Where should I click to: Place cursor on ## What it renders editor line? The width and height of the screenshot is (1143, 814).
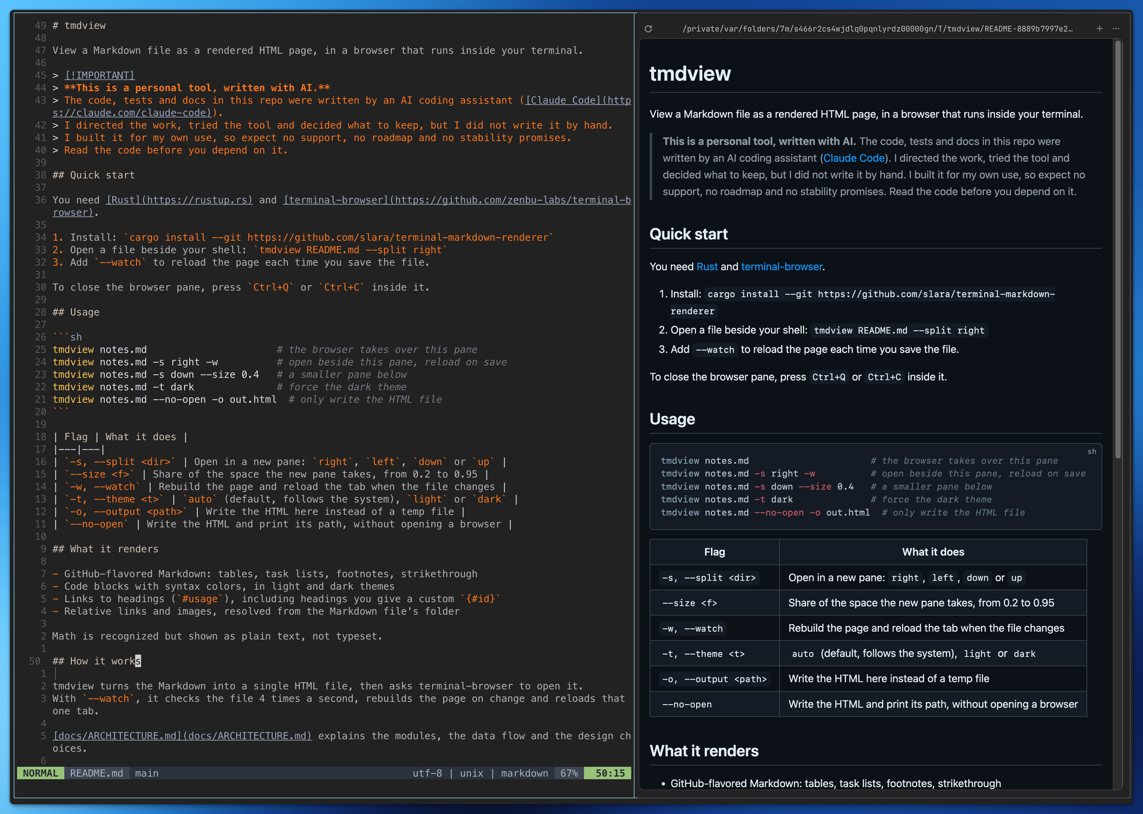[105, 549]
